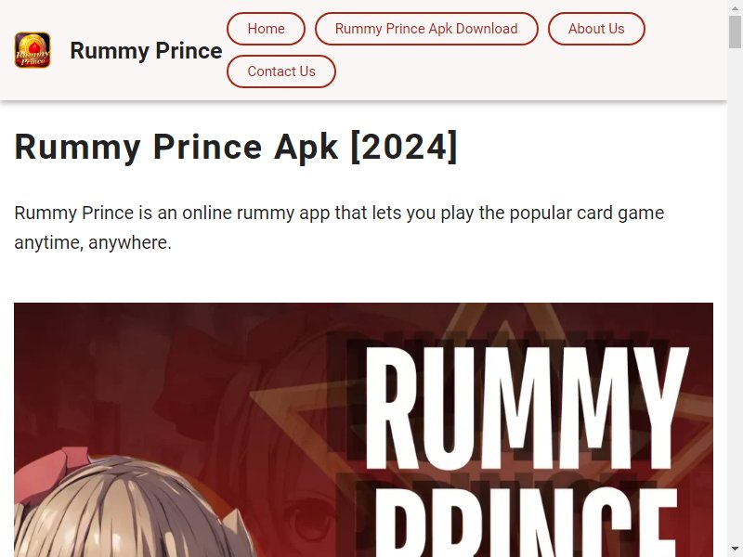Click the scrollbar down arrow
This screenshot has height=557, width=743.
735,551
